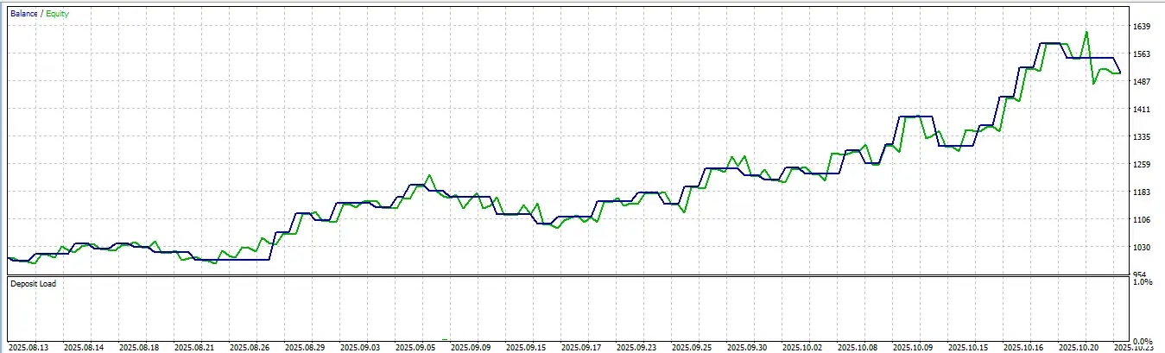The height and width of the screenshot is (353, 1165).
Task: Click the 2025.10.20 date label
Action: (1080, 347)
